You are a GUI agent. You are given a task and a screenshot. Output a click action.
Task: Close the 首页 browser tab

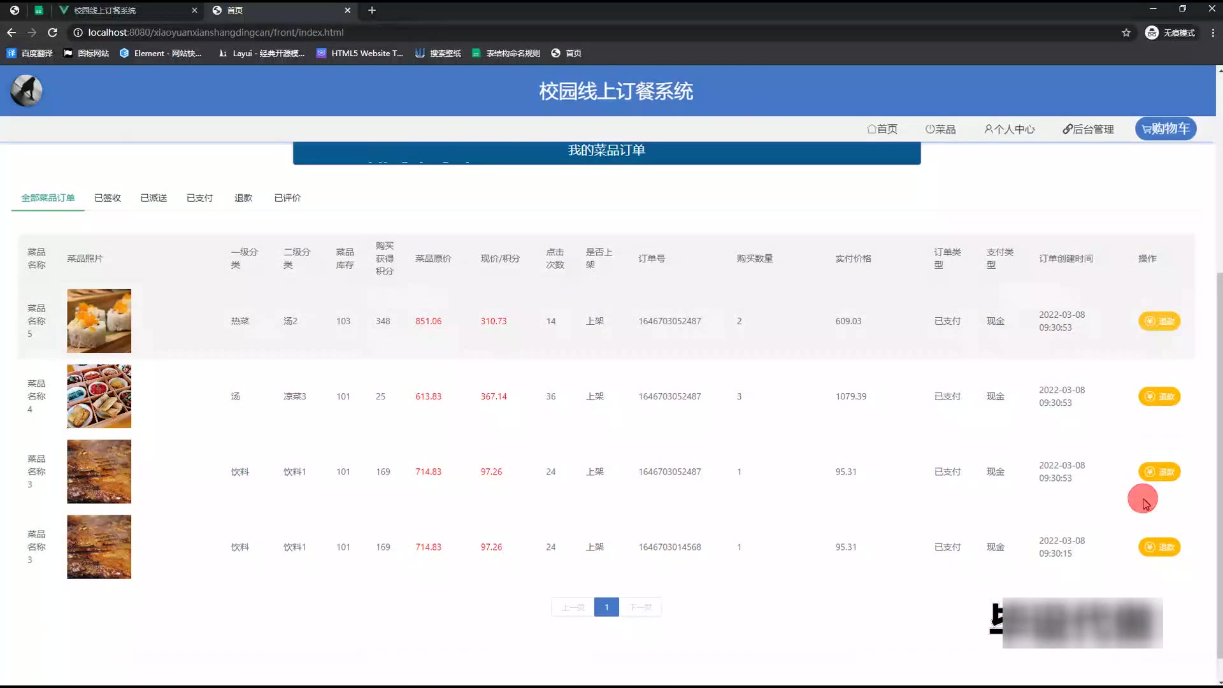click(347, 10)
